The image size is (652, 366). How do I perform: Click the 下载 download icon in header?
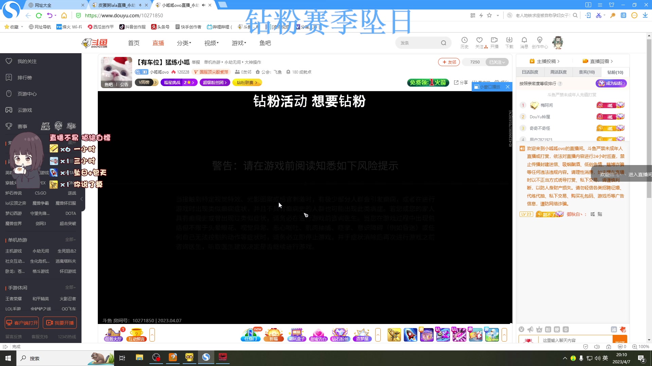(509, 43)
